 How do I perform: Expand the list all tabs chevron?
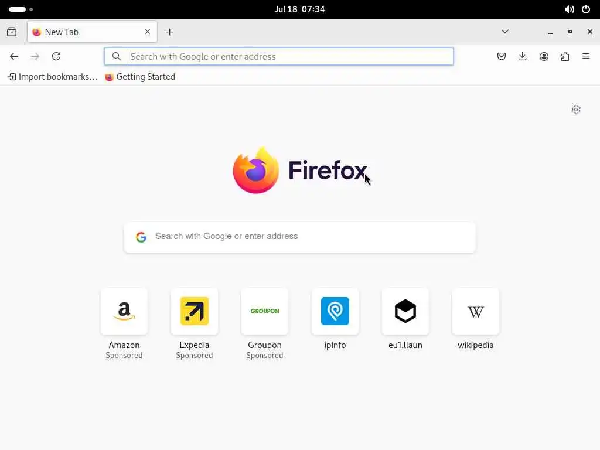[505, 32]
